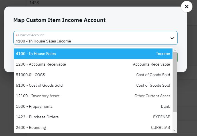This screenshot has width=197, height=136.
Task: Click the CURRLIAB type label
Action: (161, 127)
